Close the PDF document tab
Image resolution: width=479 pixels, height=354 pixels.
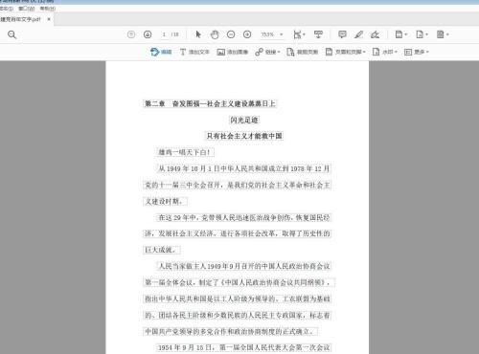click(x=49, y=19)
